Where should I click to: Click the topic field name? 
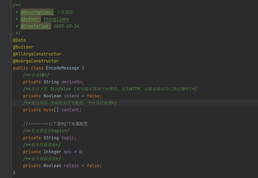tap(67, 138)
